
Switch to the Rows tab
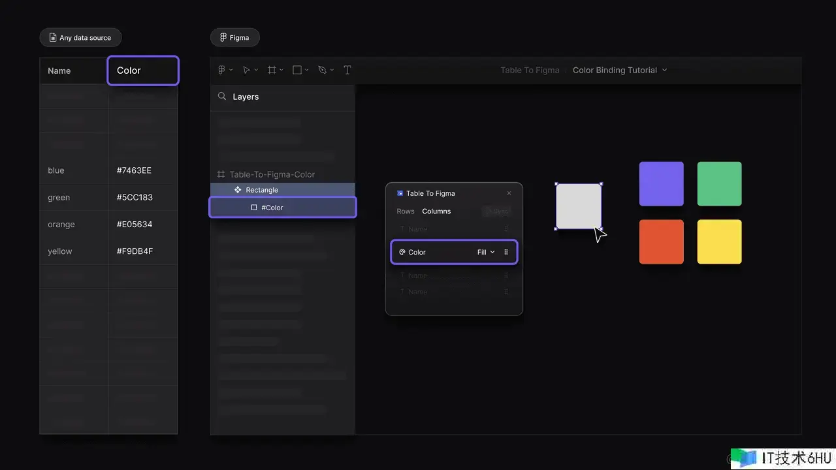coord(405,211)
